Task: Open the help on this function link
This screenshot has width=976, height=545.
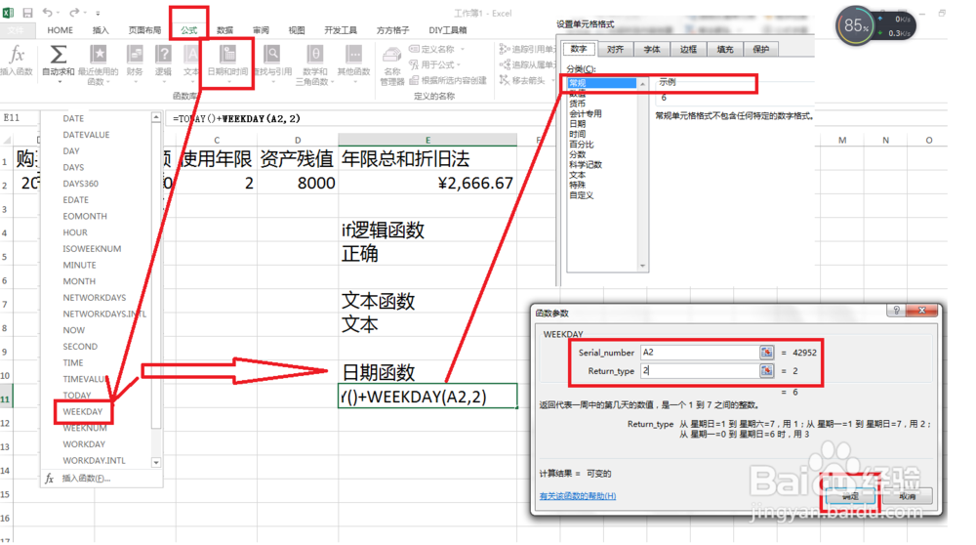Action: coord(578,496)
